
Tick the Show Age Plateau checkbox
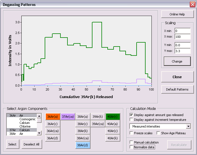click(158, 133)
